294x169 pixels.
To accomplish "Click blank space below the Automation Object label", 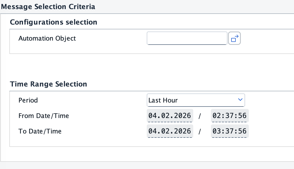I will tap(47, 48).
